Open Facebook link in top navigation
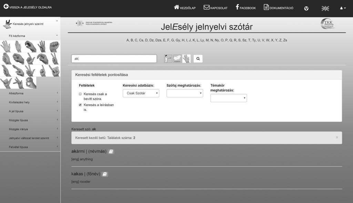The height and width of the screenshot is (203, 353). click(245, 8)
